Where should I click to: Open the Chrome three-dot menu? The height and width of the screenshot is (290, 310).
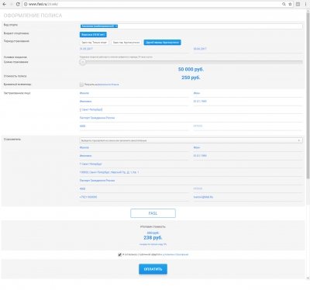pyautogui.click(x=305, y=4)
